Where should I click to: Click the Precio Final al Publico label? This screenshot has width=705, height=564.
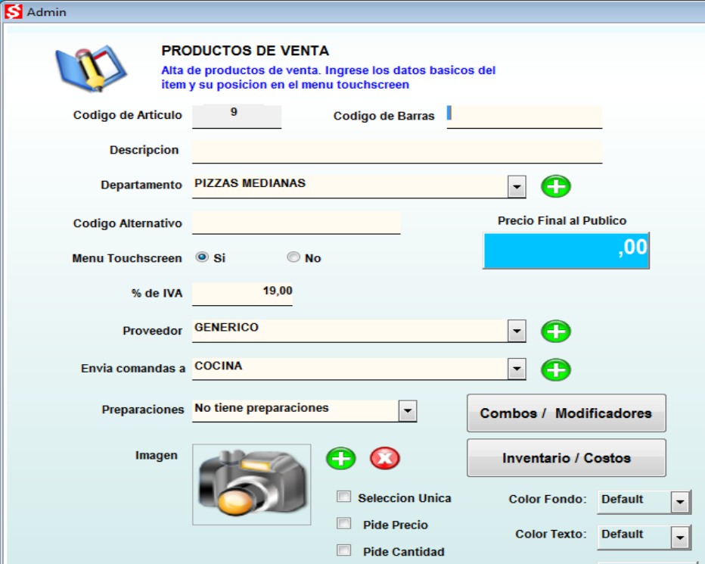coord(562,220)
